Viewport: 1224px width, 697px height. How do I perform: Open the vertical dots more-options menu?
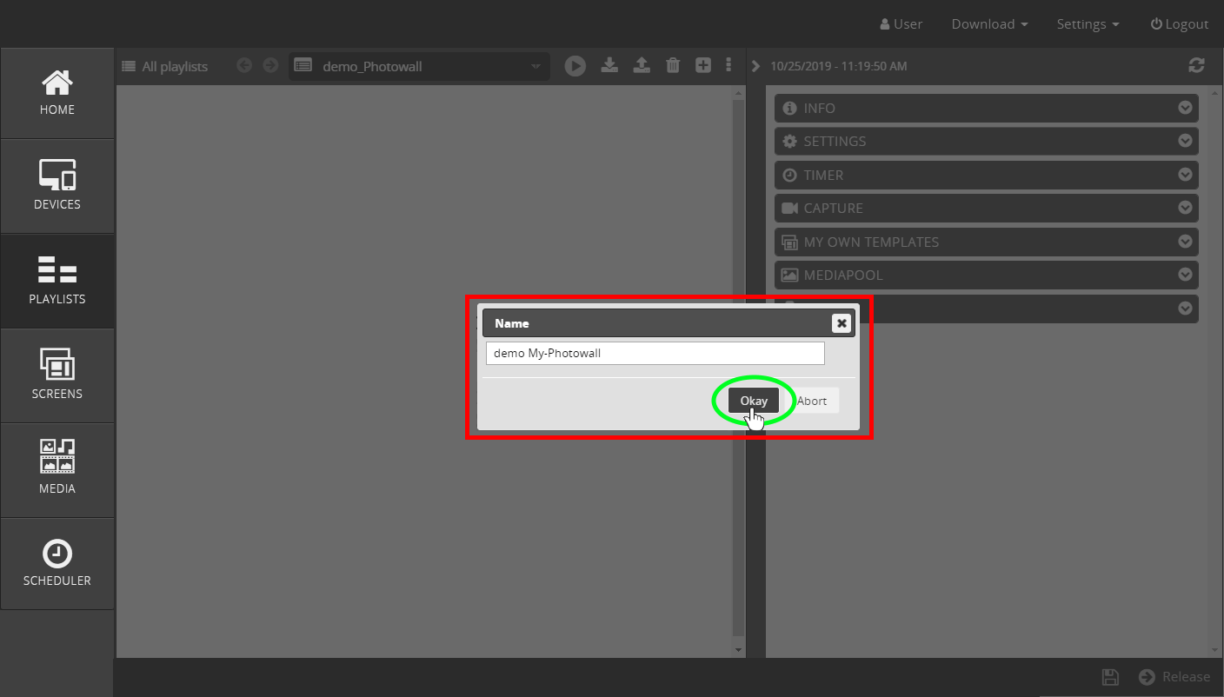click(x=728, y=65)
